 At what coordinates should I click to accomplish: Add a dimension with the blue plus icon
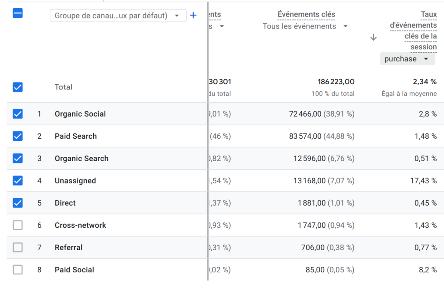(193, 15)
